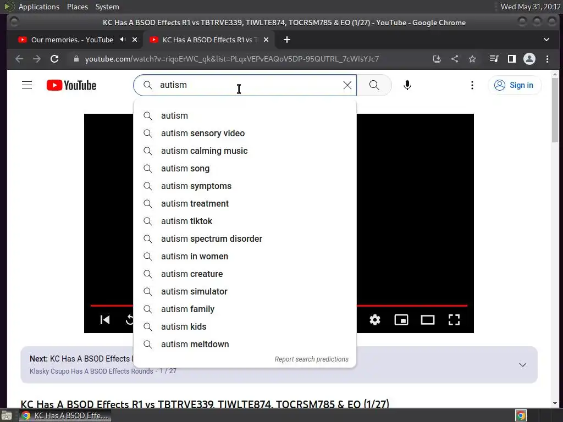This screenshot has height=422, width=563.
Task: Click the Chrome tray icon at bottom right
Action: [x=521, y=415]
